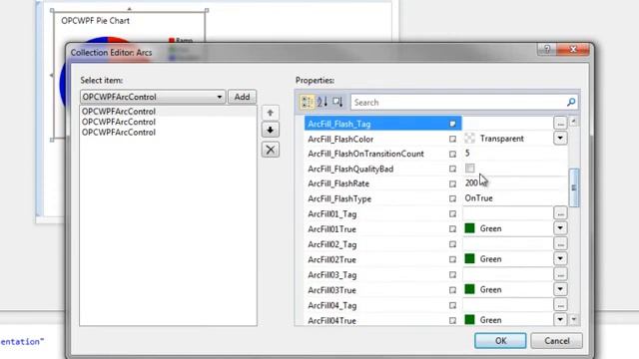Screen dimensions: 639x359
Task: Confirm the dialog with OK
Action: click(500, 341)
